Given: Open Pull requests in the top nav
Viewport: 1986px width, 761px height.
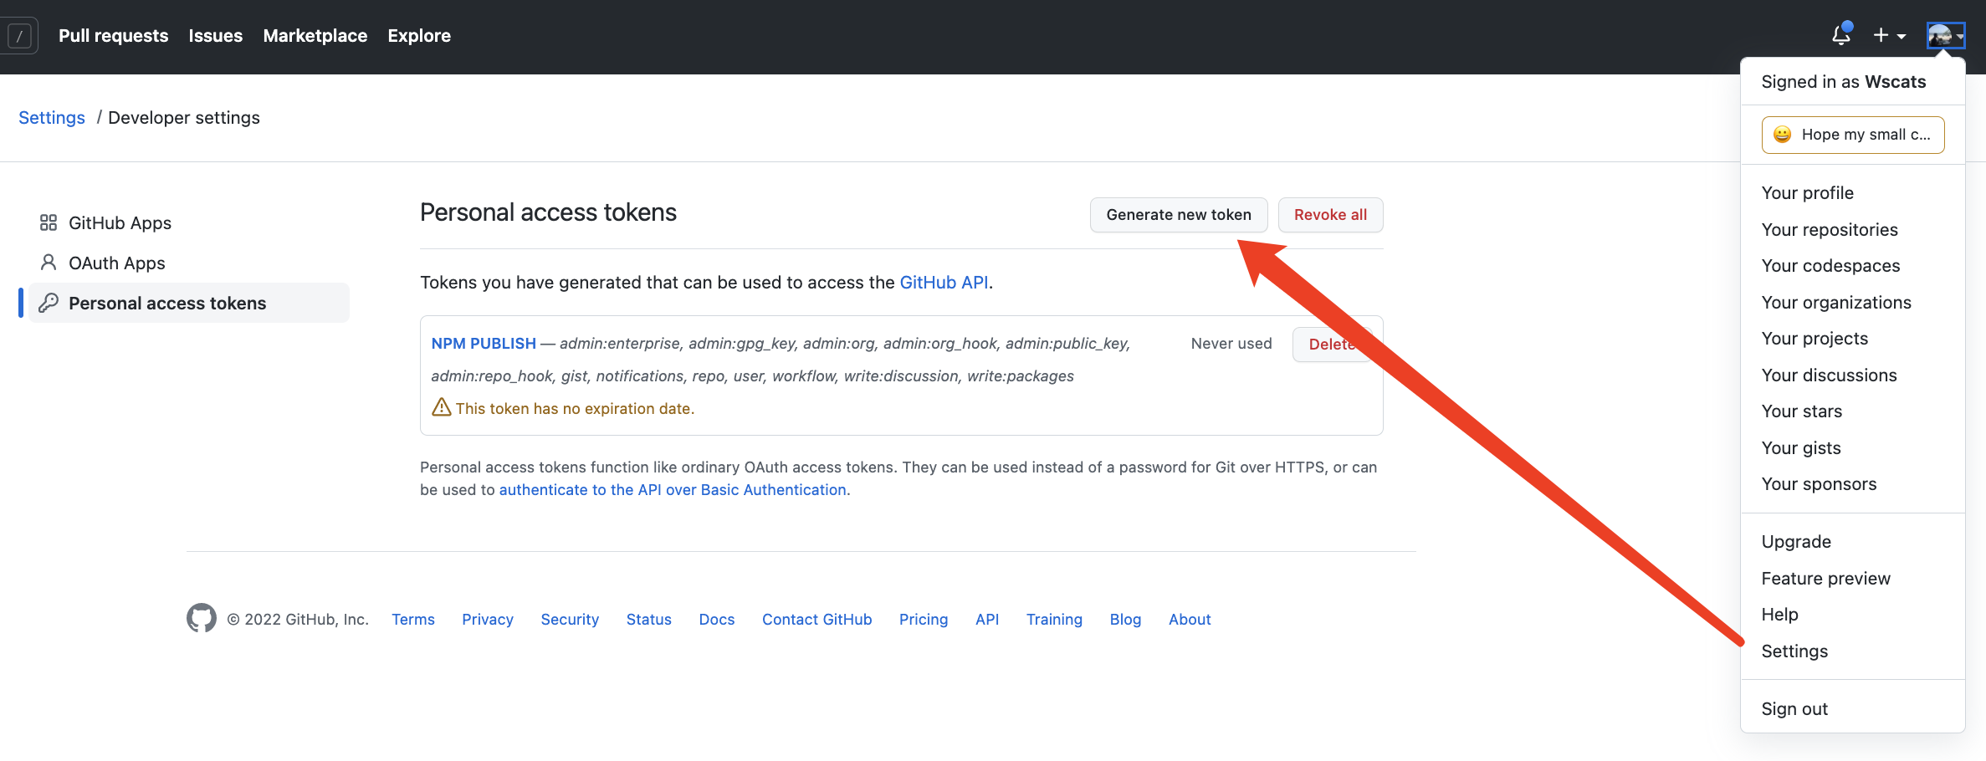Looking at the screenshot, I should tap(113, 36).
